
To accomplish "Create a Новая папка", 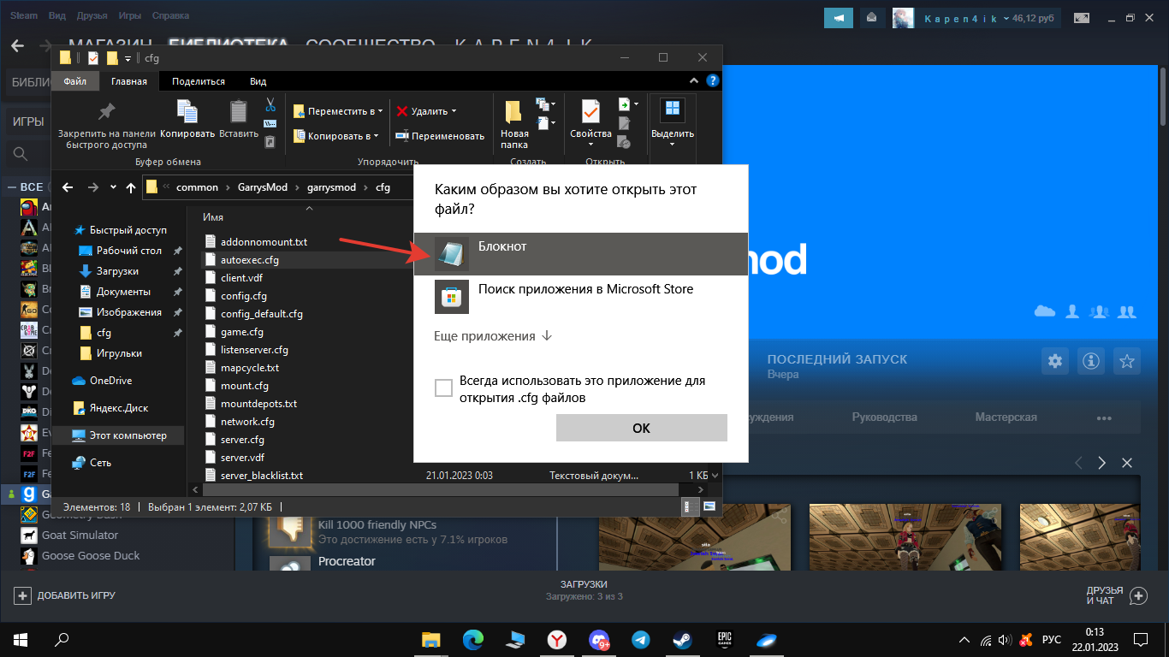I will coord(514,125).
